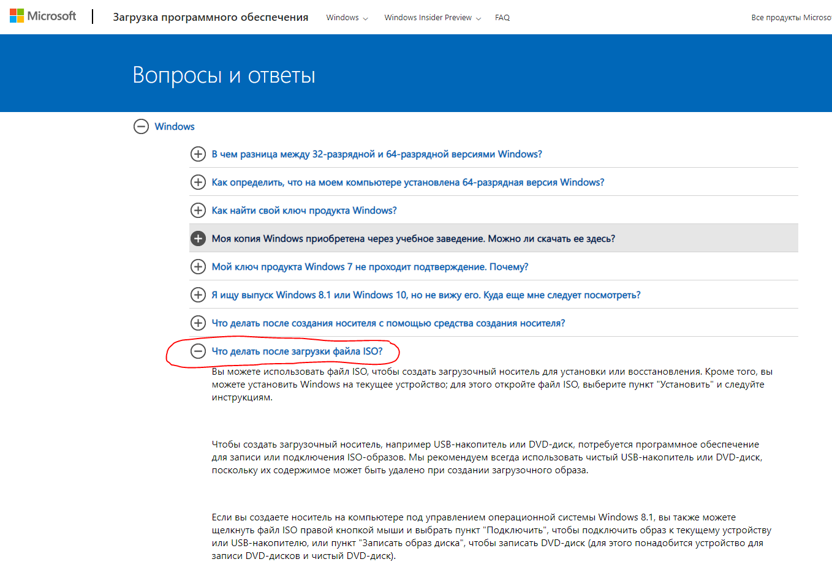
Task: Open question about Windows copy from school
Action: (414, 239)
